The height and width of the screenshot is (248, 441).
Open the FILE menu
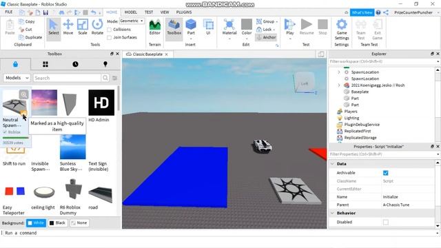(x=9, y=12)
